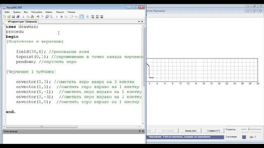Toggle the highlighted output window icon
The width and height of the screenshot is (264, 148).
click(x=82, y=16)
